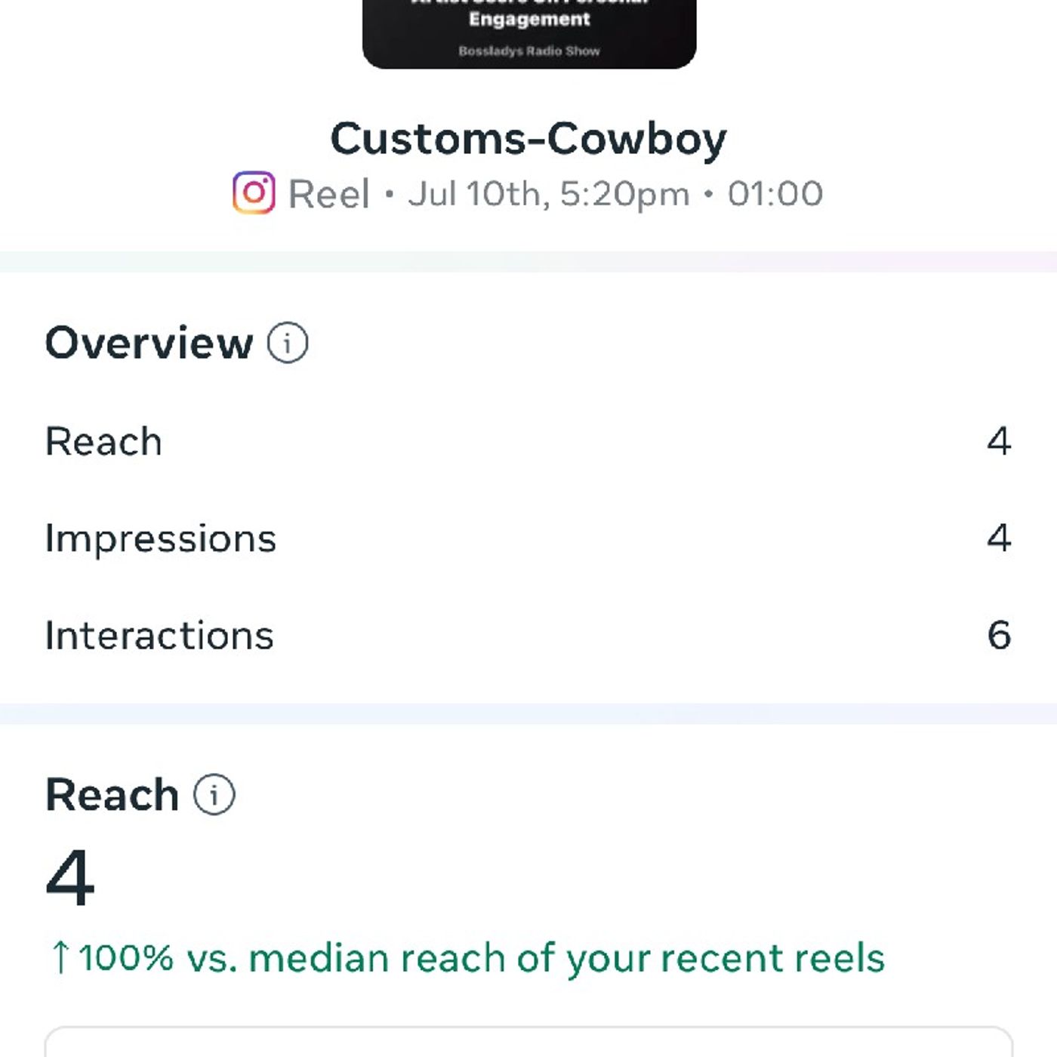Tap the Overview Reach value 4
The height and width of the screenshot is (1057, 1057).
pos(999,441)
